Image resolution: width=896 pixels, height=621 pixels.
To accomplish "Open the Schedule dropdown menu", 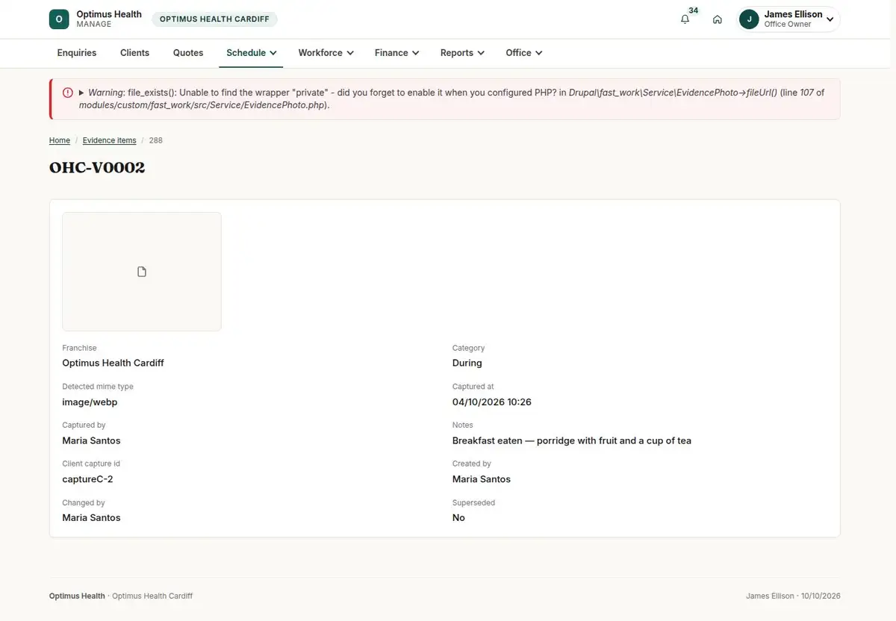I will (252, 53).
